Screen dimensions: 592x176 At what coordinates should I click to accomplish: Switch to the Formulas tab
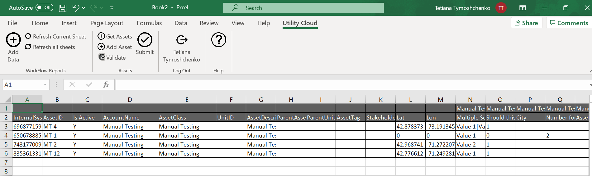[x=149, y=23]
